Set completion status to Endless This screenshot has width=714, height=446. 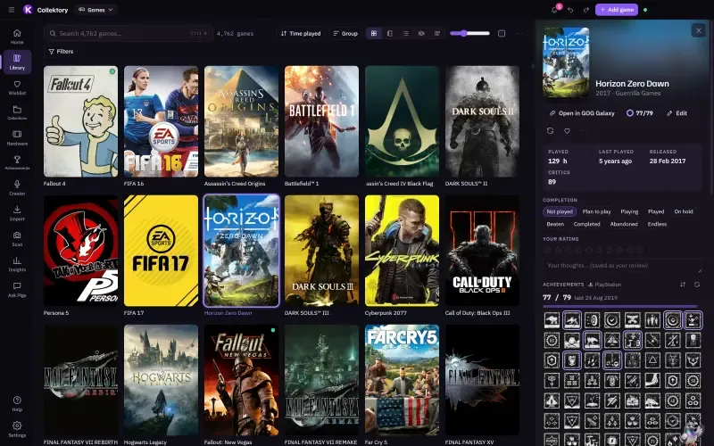click(x=657, y=224)
